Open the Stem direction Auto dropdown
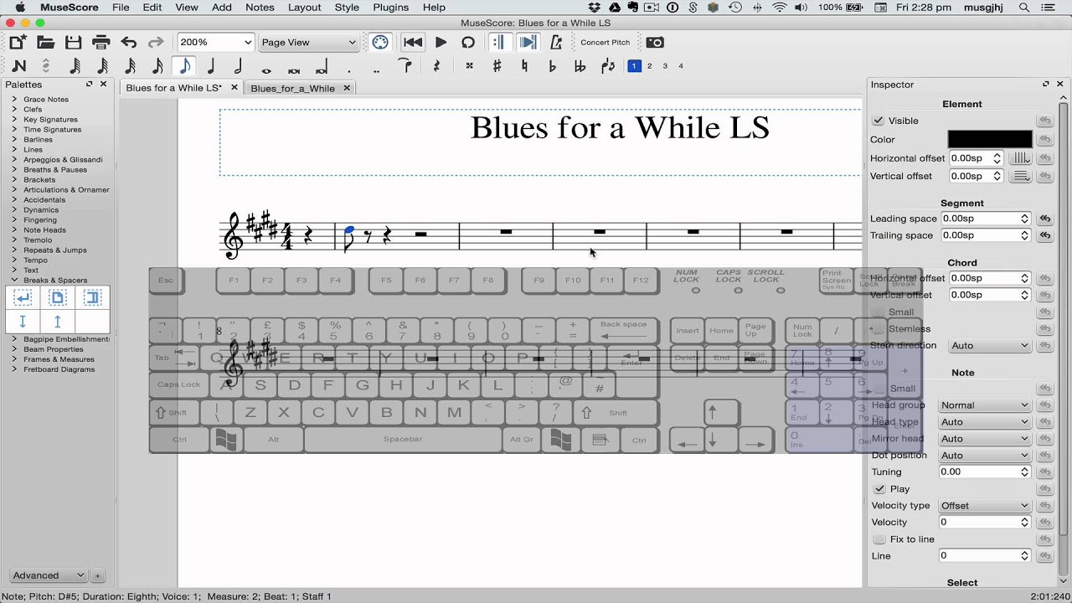 click(x=989, y=345)
